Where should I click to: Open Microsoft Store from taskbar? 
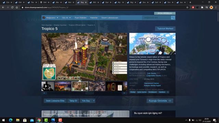(25, 120)
